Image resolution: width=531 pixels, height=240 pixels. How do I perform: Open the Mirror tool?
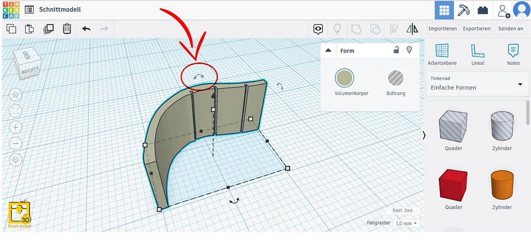[412, 29]
